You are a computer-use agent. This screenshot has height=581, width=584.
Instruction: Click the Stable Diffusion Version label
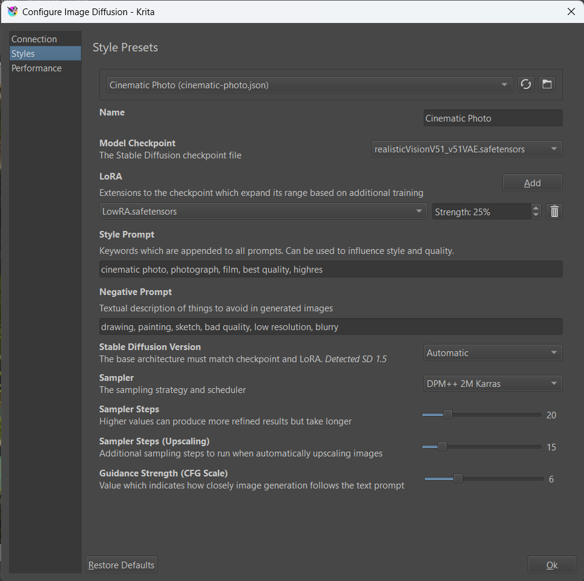tap(149, 346)
